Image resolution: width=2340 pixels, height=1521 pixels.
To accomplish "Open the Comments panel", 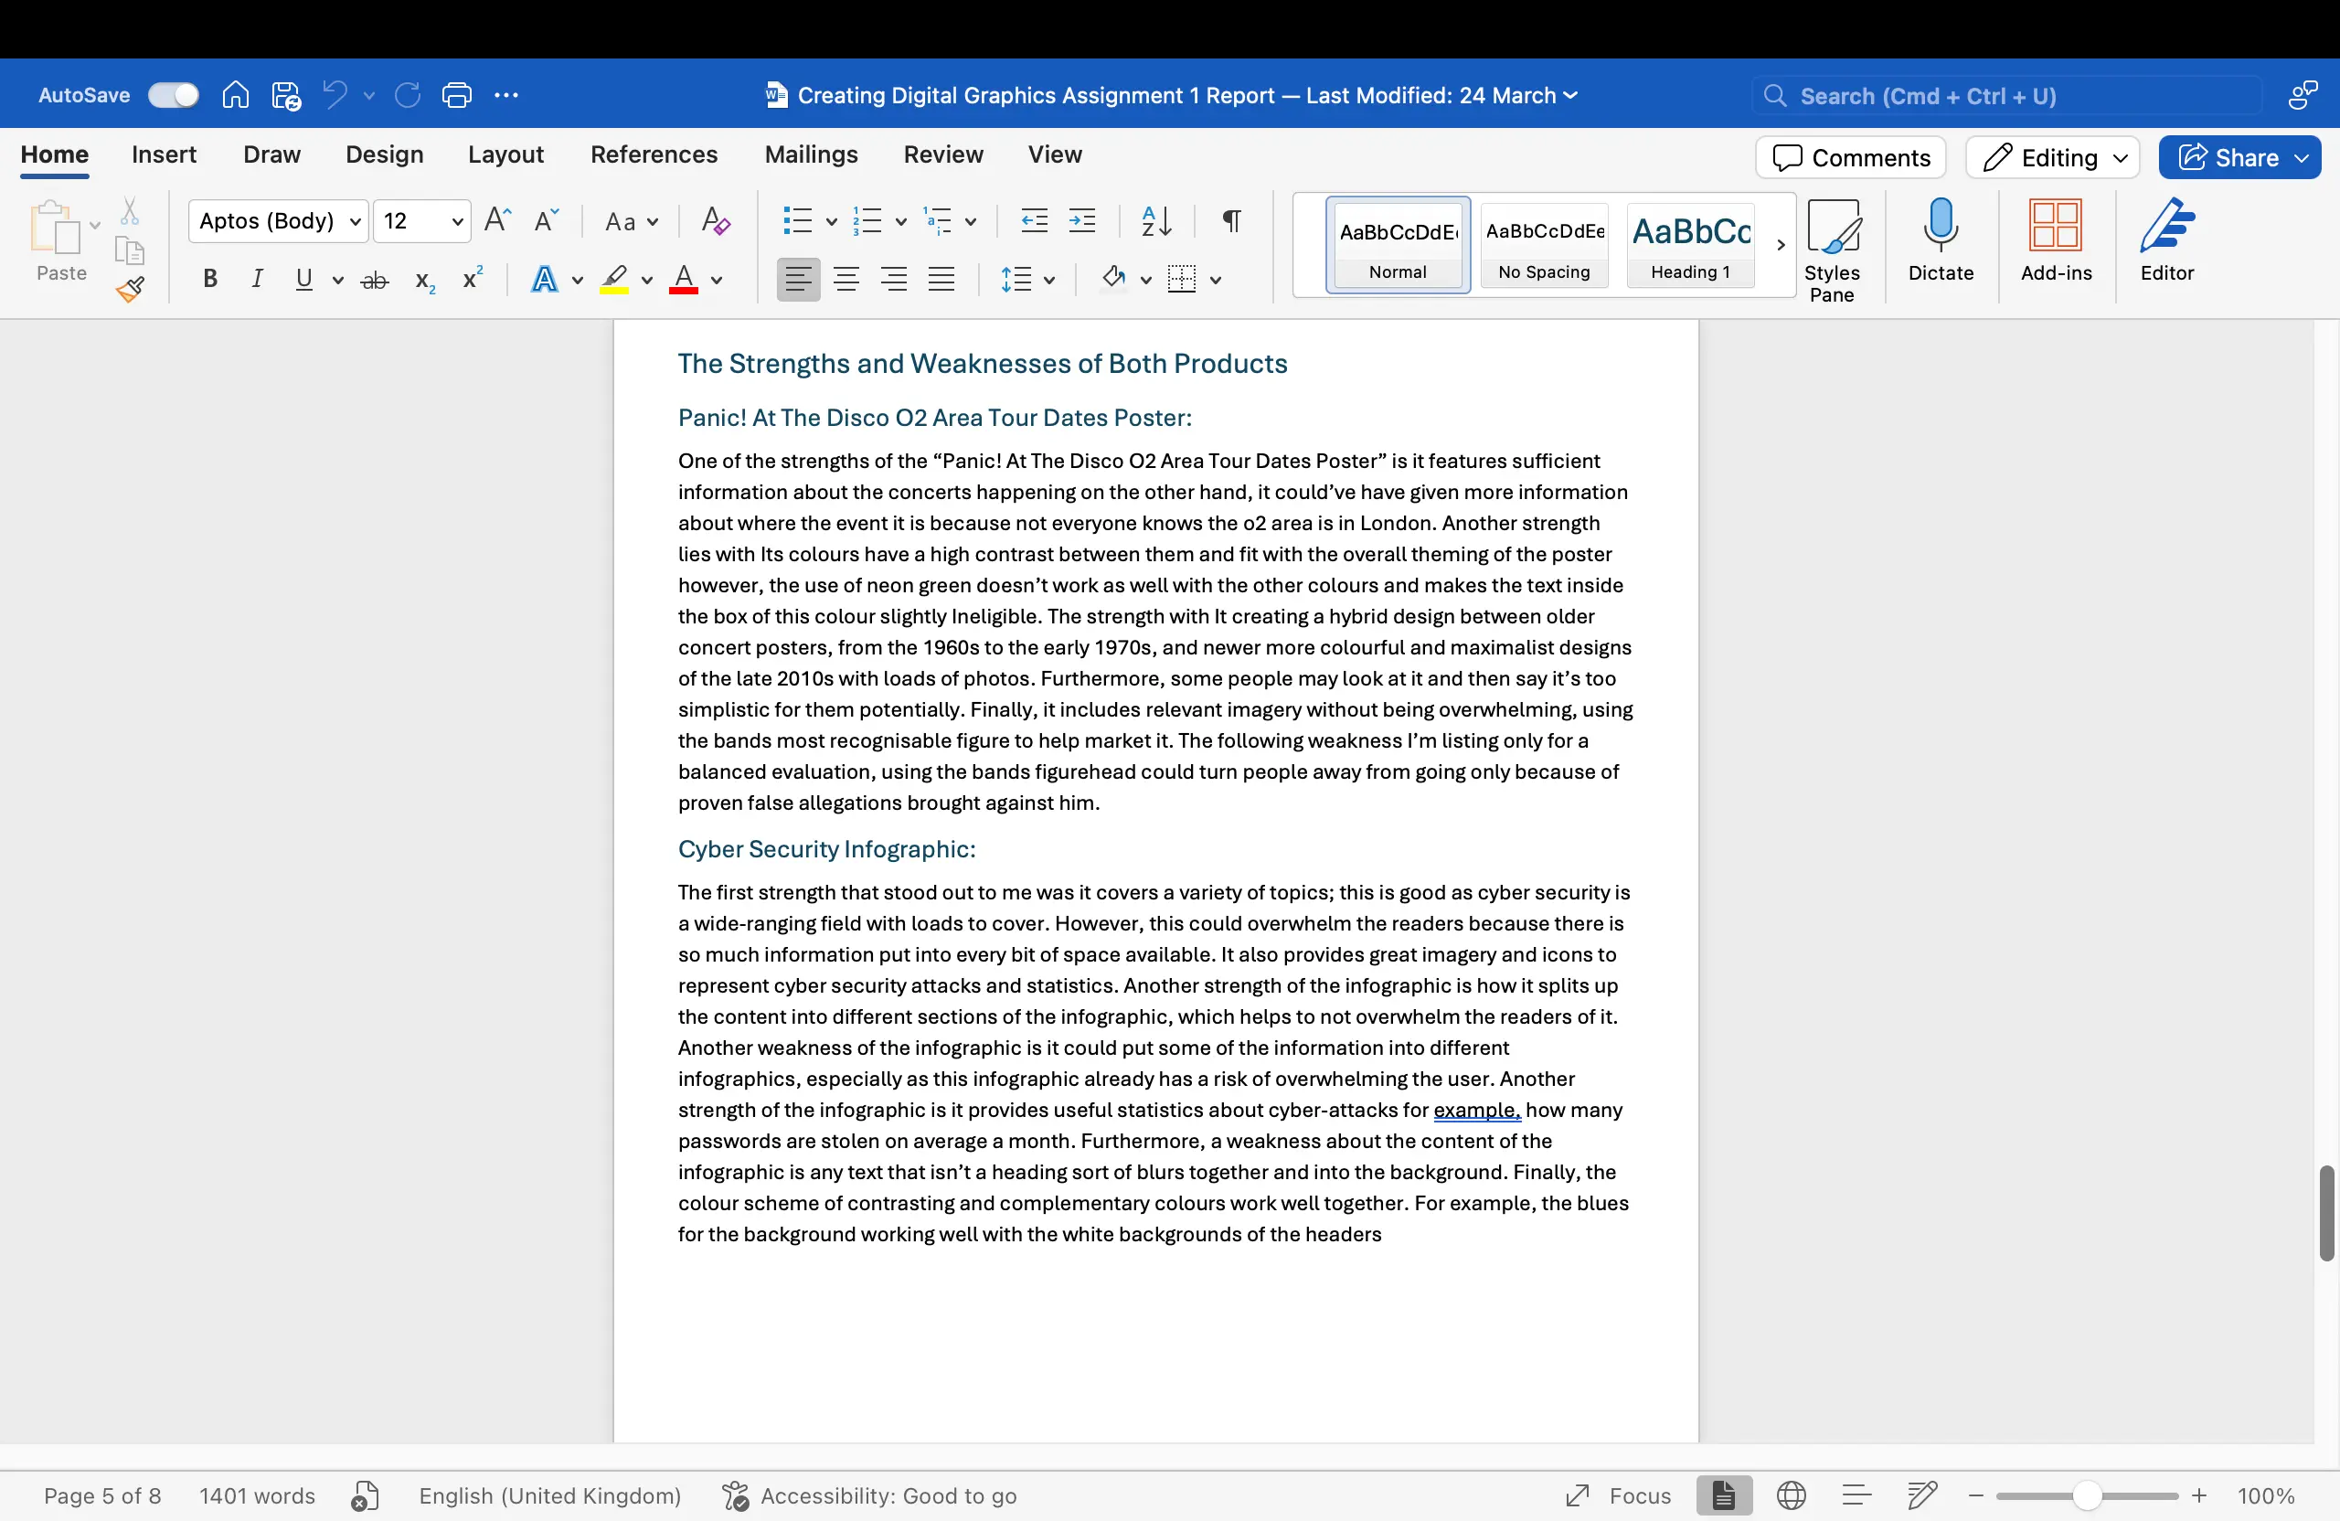I will tap(1850, 157).
